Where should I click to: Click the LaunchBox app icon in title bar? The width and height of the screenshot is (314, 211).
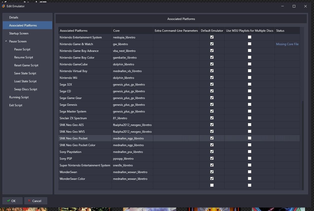(3, 6)
